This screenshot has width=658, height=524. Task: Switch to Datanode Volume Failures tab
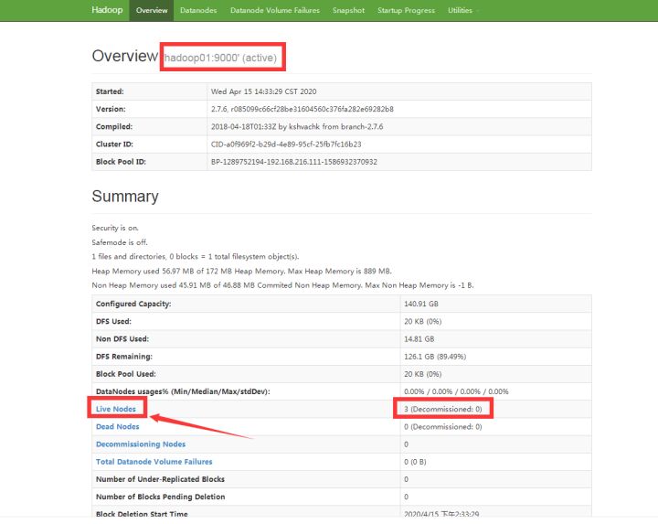tap(275, 10)
